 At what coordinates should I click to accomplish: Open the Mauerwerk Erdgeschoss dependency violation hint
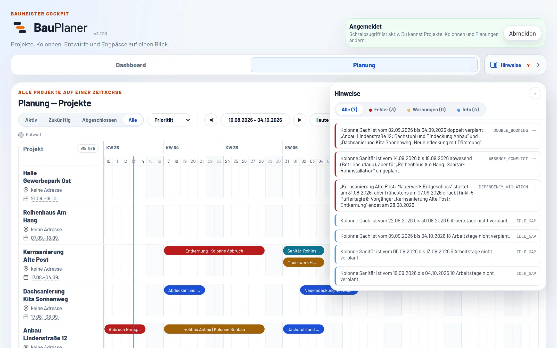tap(438, 196)
